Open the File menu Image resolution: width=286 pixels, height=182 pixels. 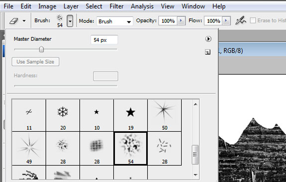tap(8, 6)
